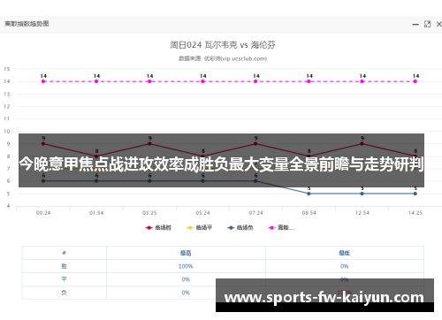The image size is (442, 320).
Task: Click the magenta 14 point at 14:25
Action: point(415,81)
